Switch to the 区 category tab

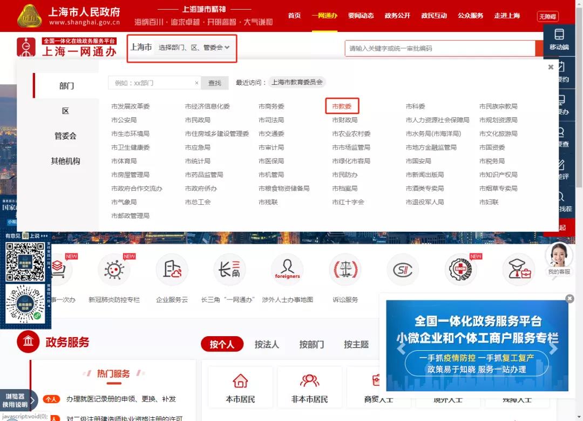pyautogui.click(x=66, y=111)
